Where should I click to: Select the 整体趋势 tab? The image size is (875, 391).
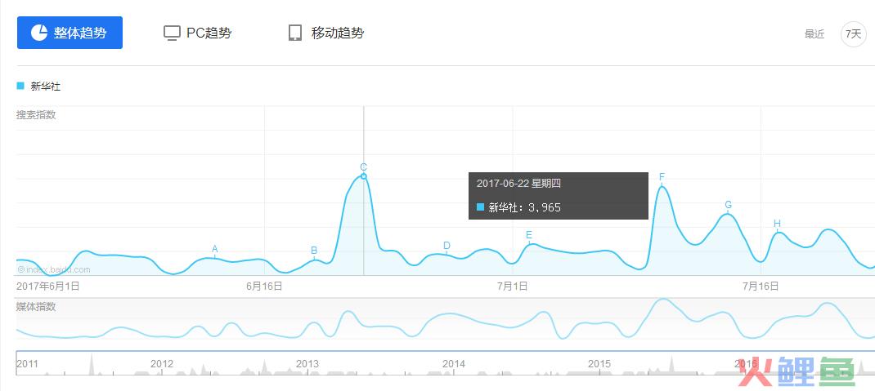tap(70, 33)
